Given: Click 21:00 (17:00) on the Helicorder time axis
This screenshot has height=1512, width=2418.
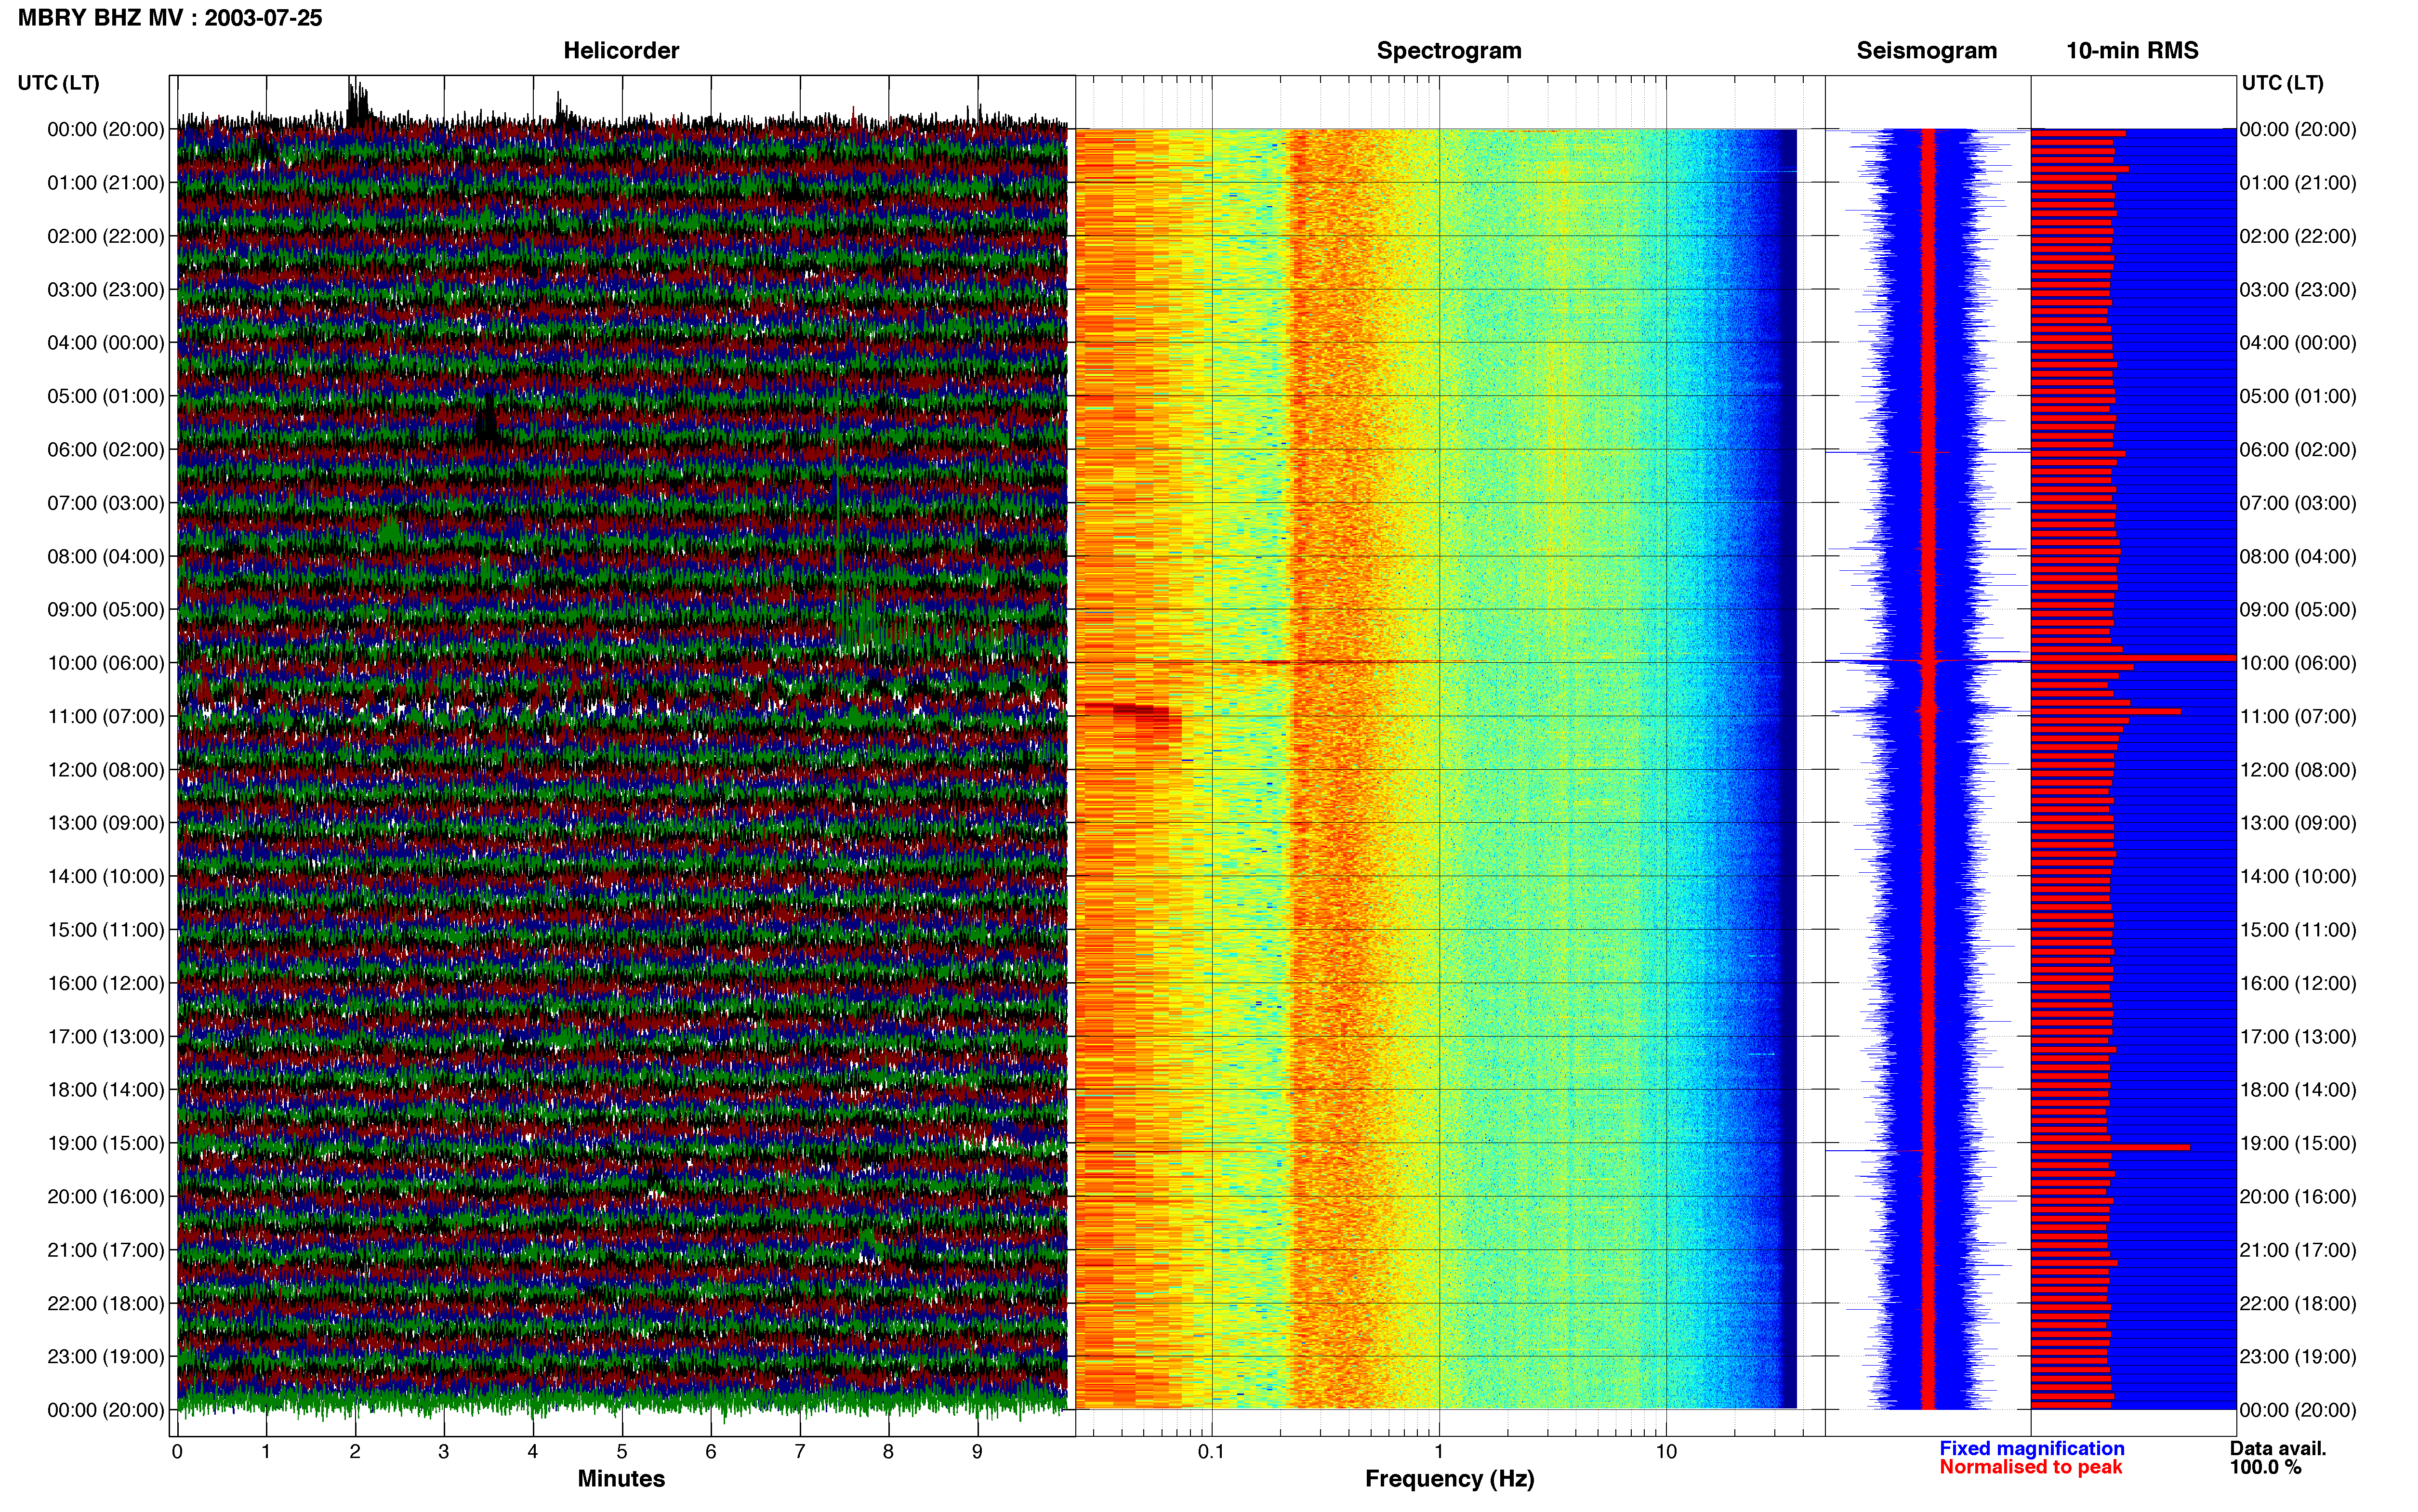Looking at the screenshot, I should click(106, 1250).
